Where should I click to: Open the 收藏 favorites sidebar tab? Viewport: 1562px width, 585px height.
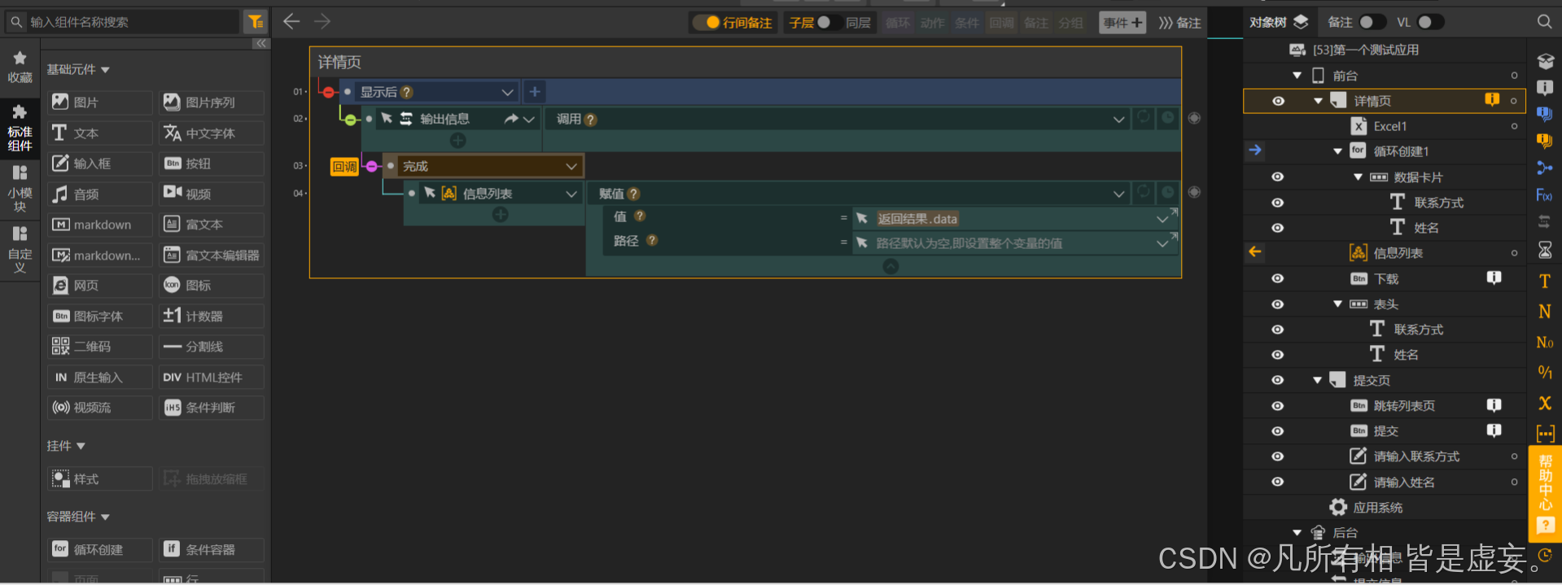coord(20,68)
